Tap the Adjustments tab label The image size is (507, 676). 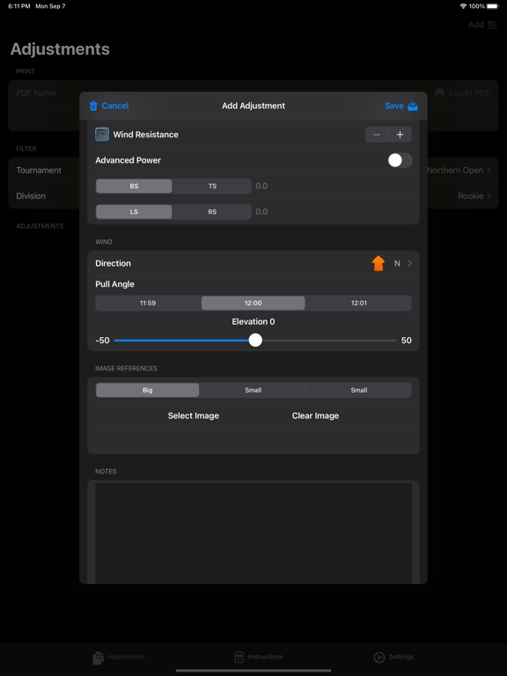[x=126, y=657]
